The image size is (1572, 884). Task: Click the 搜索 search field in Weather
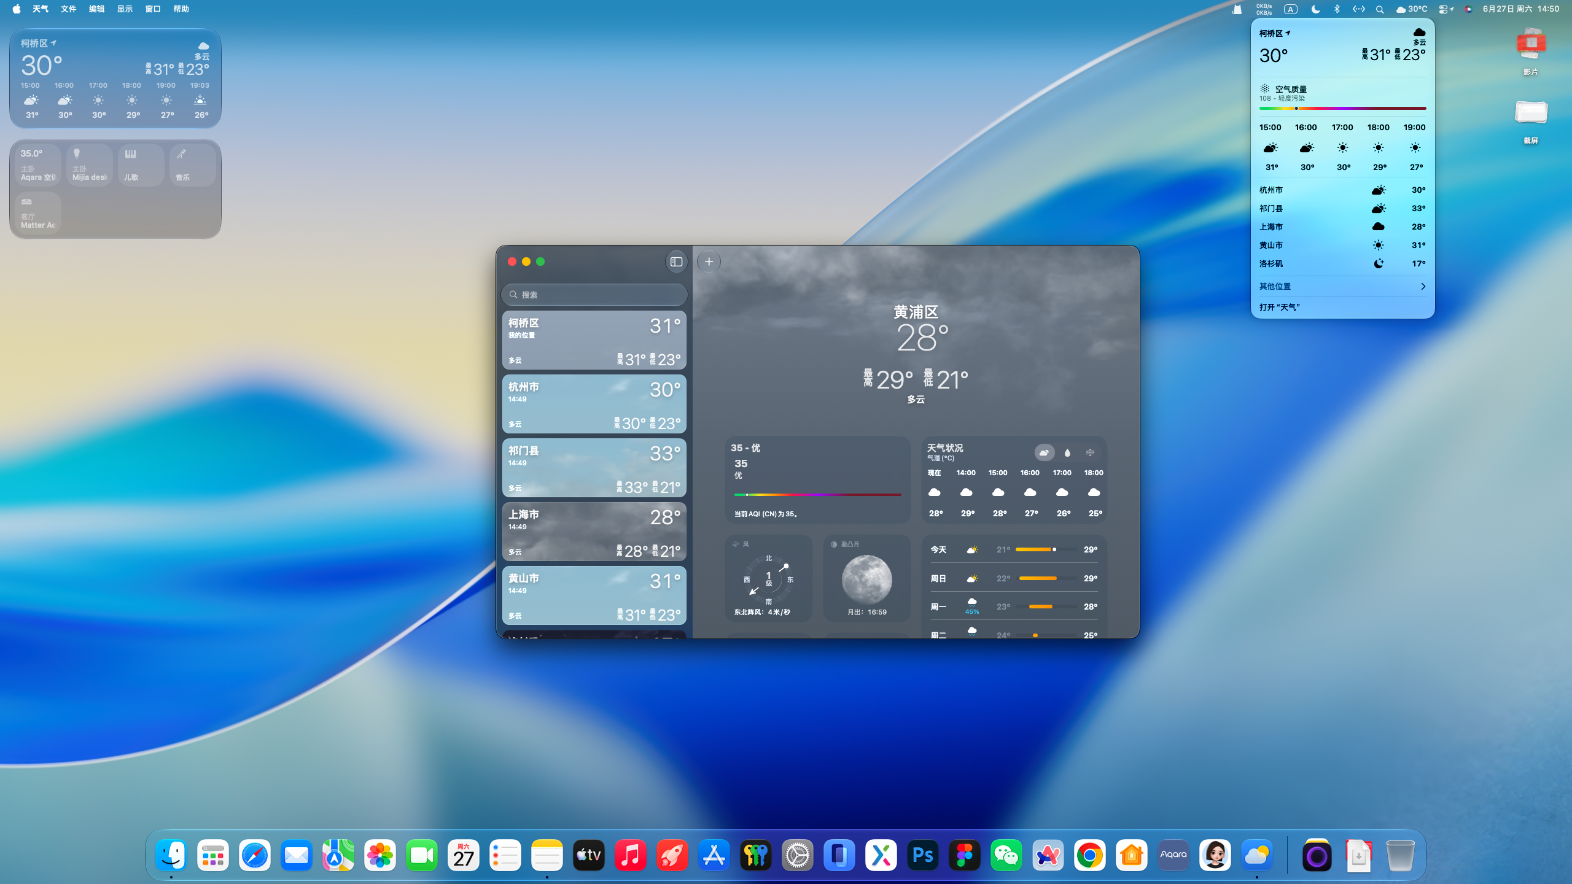point(594,295)
